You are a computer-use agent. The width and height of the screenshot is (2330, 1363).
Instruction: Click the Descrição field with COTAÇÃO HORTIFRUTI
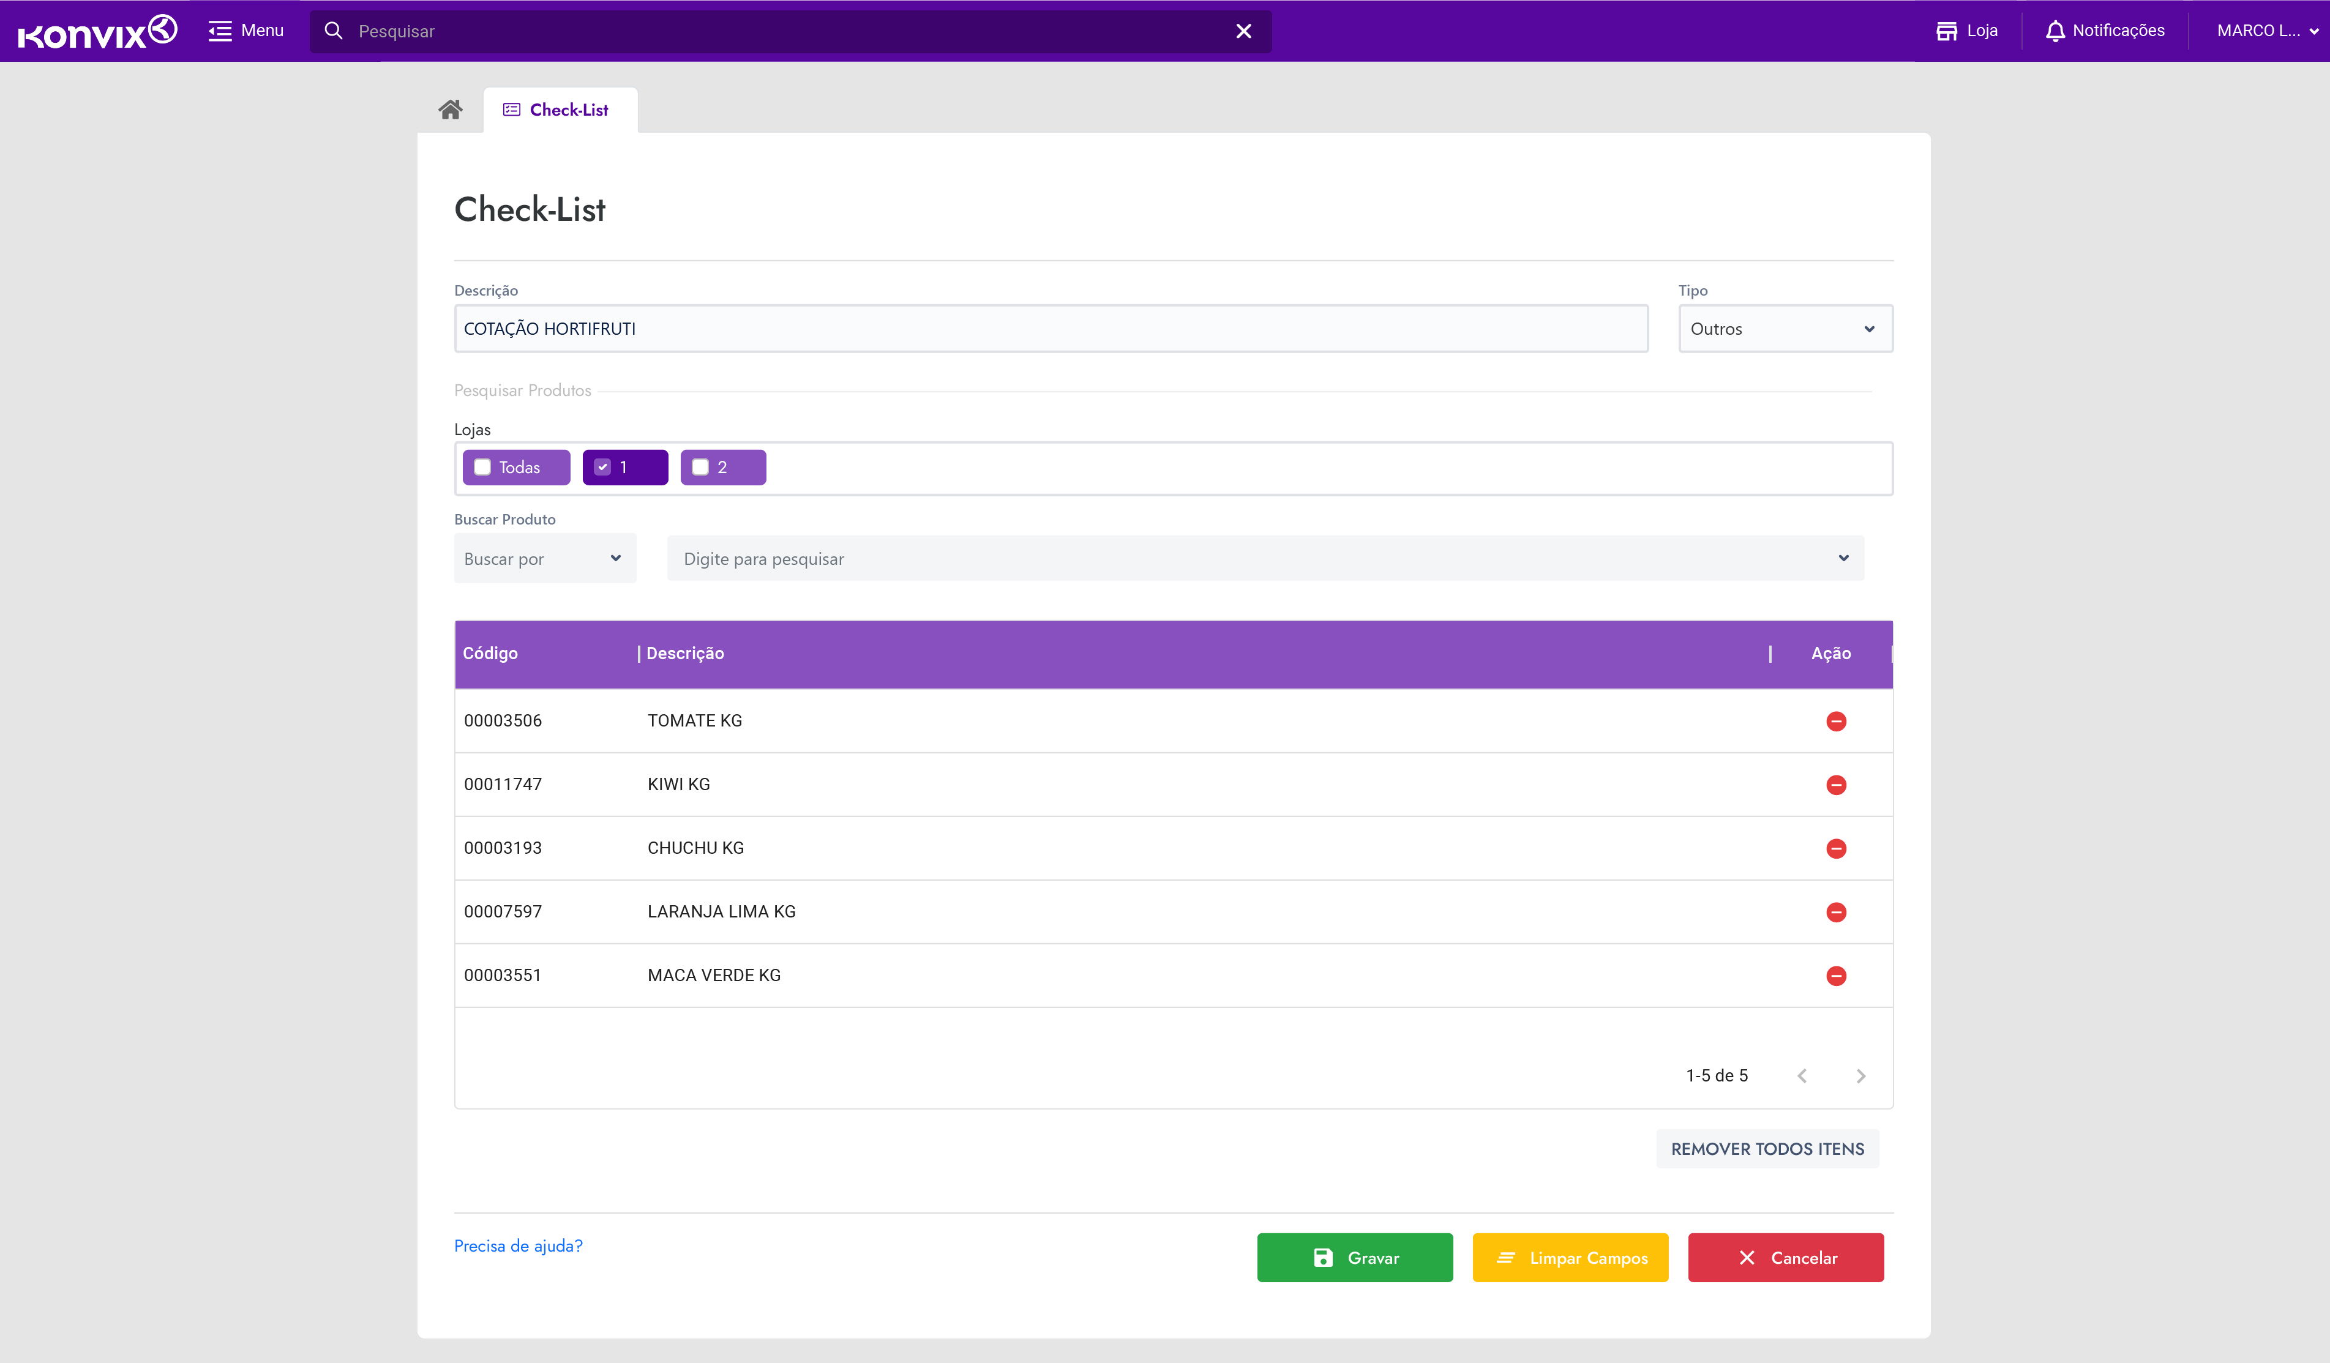point(1051,329)
